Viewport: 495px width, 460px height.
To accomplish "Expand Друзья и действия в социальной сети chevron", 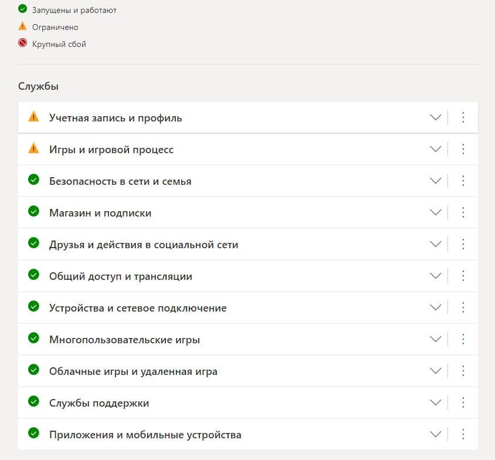I will [x=435, y=244].
